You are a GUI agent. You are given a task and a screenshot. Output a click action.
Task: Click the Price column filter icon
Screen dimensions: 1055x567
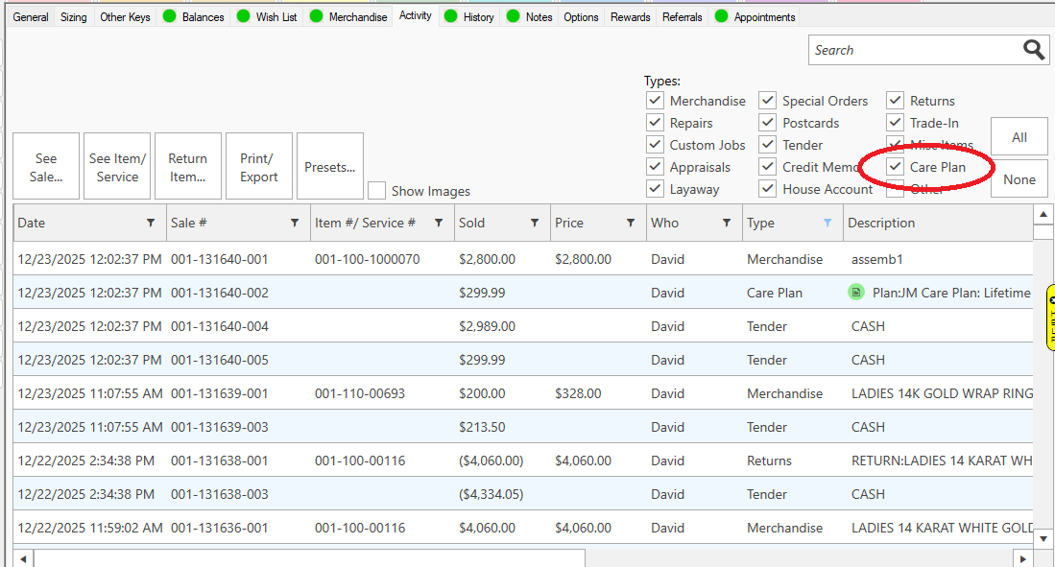pyautogui.click(x=631, y=223)
